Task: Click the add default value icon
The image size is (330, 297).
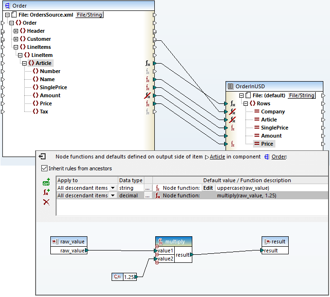Action: [x=46, y=182]
